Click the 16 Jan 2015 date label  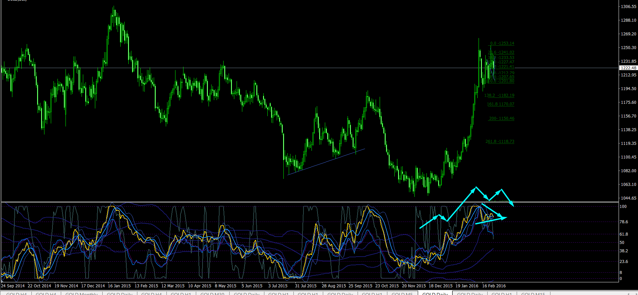pos(119,286)
